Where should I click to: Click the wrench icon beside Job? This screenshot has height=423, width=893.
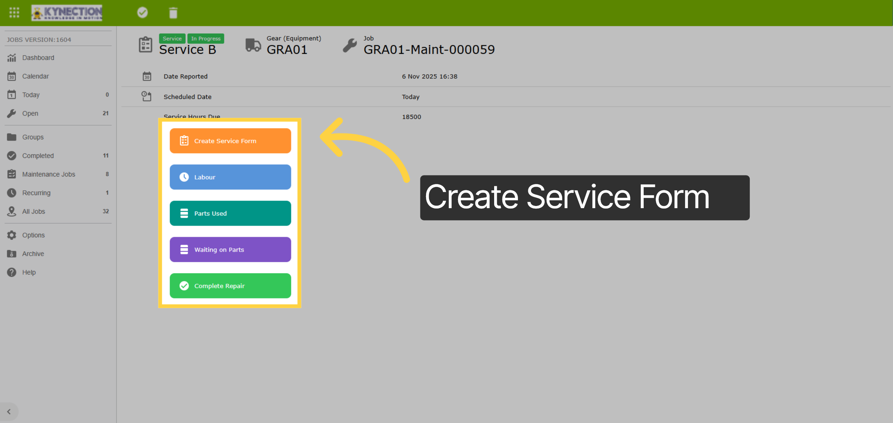[x=350, y=45]
